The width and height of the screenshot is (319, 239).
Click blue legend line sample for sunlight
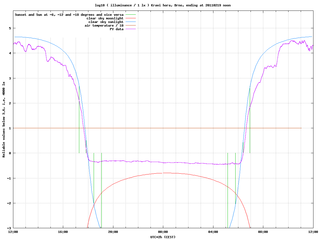[131, 22]
